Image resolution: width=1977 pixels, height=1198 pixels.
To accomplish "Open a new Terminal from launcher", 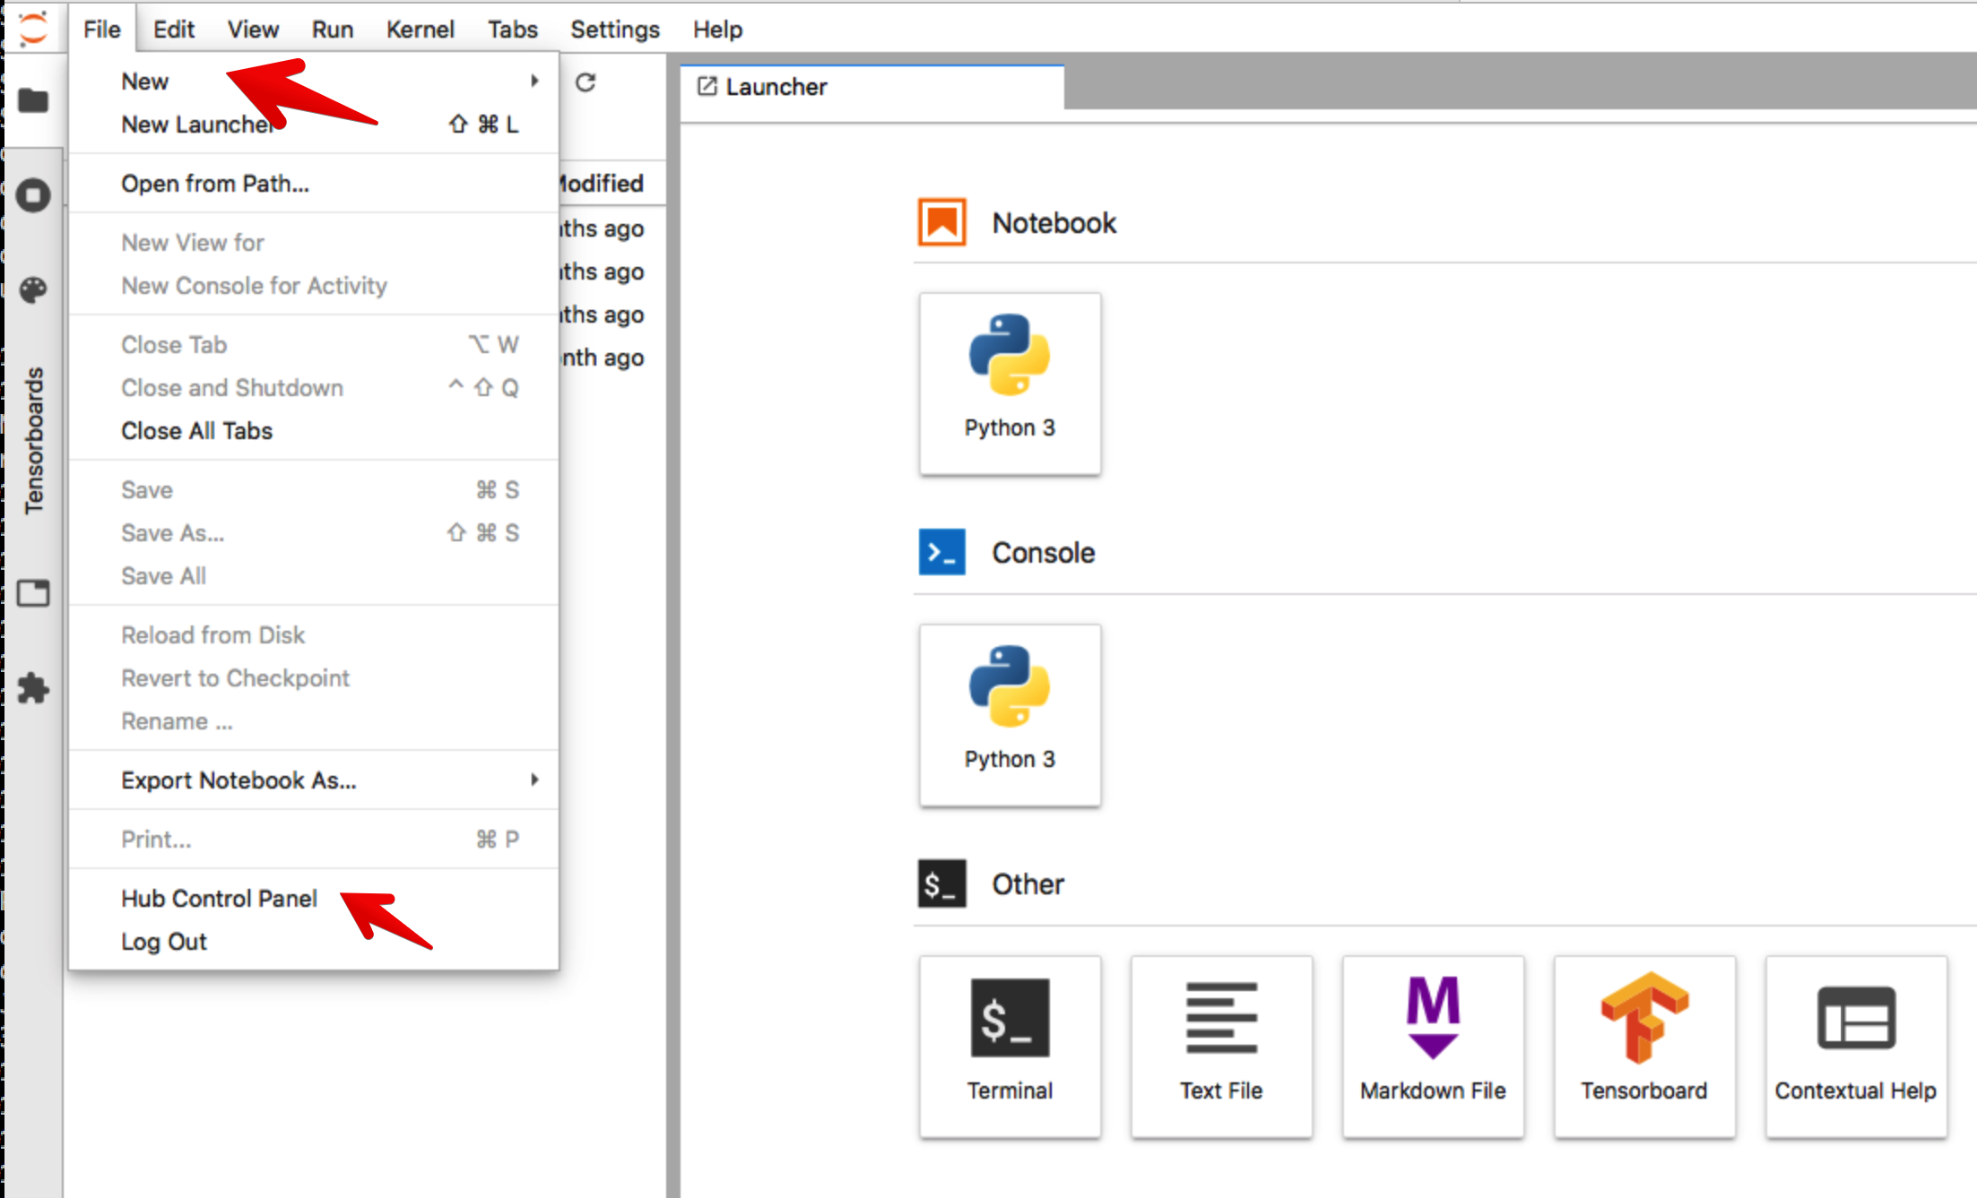I will (1010, 1046).
